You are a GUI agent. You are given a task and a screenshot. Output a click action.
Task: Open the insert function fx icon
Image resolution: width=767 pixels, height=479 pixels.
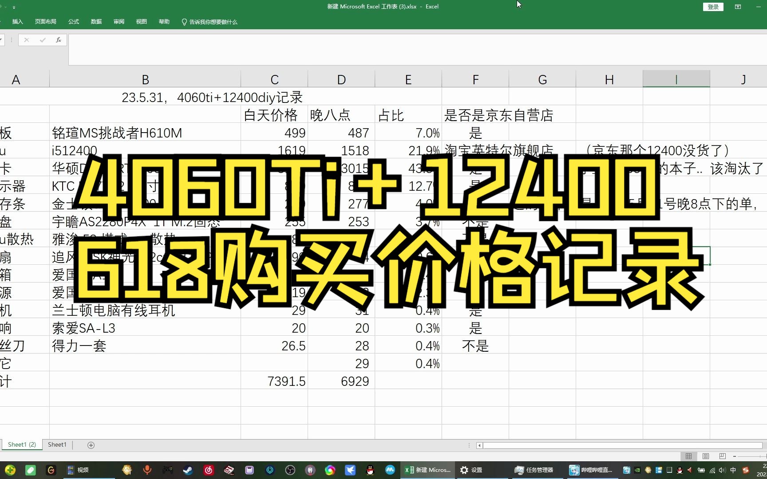58,40
